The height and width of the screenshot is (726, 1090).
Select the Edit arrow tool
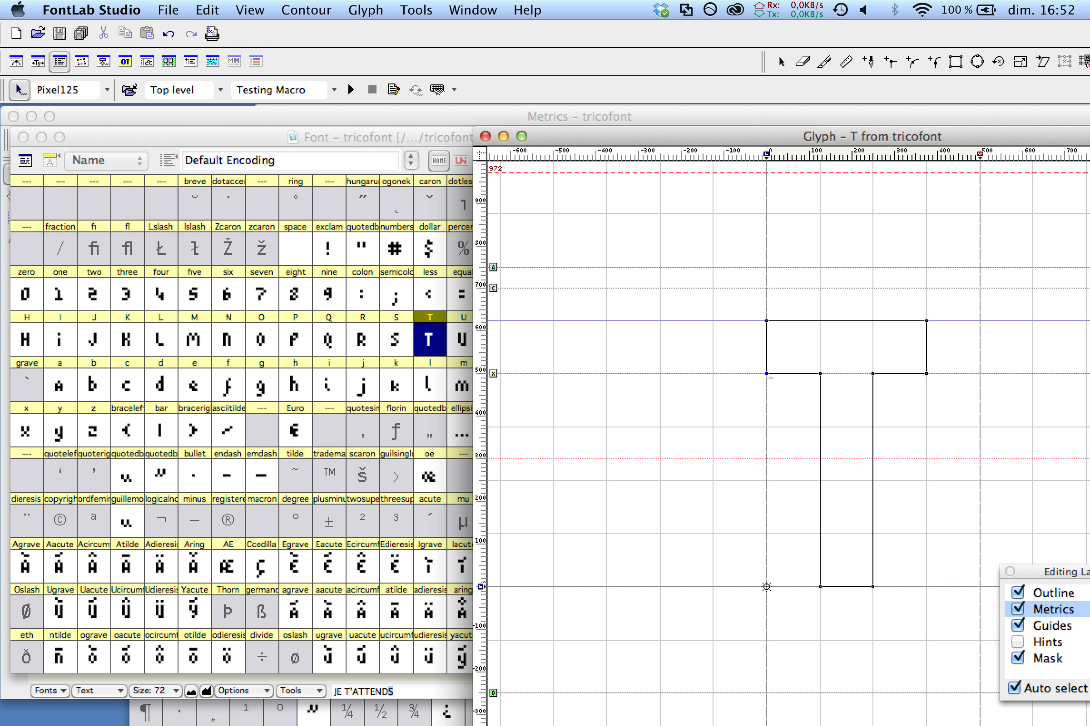781,62
